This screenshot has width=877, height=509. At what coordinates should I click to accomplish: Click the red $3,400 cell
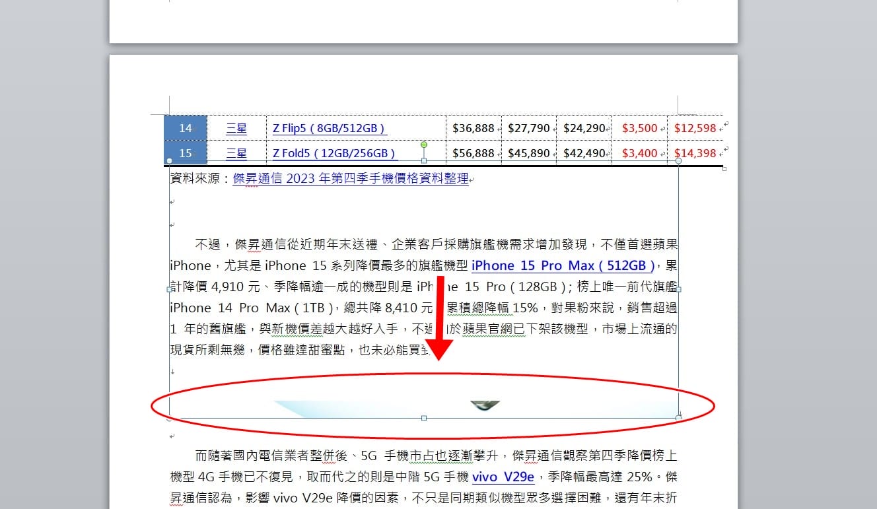[x=640, y=153]
